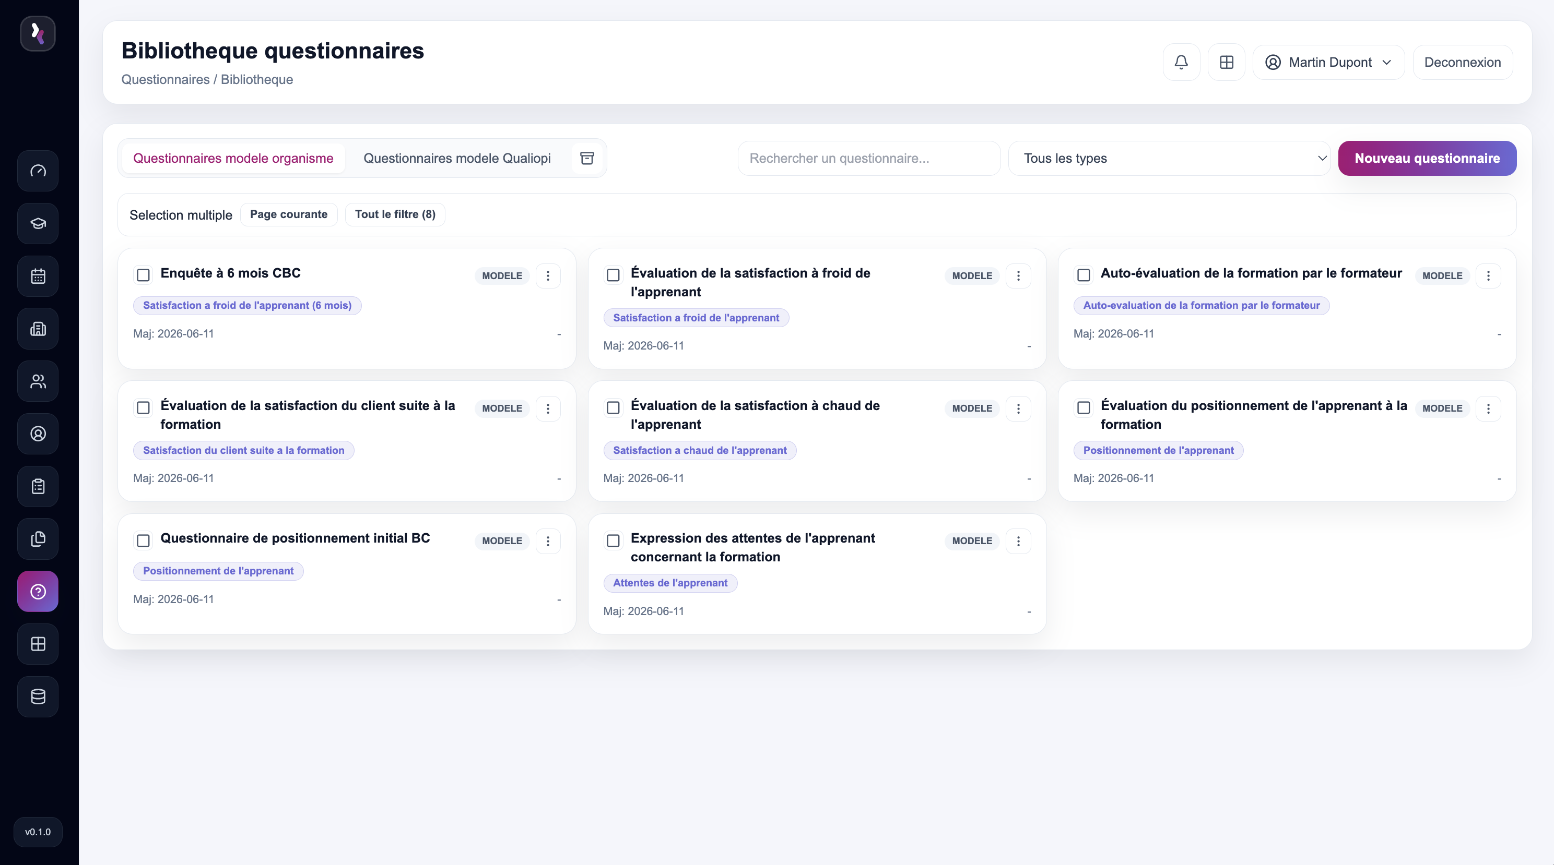Open the user circle sidebar icon
The image size is (1554, 865).
[x=38, y=434]
